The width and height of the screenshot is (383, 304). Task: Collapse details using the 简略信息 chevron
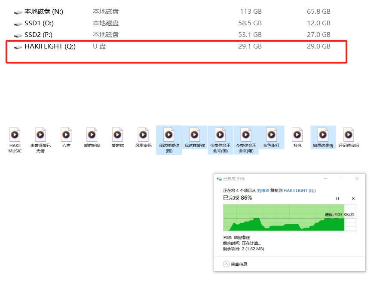[226, 264]
